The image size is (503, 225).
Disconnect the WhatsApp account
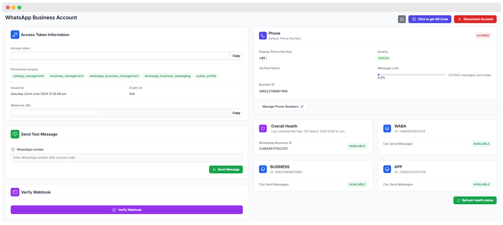coord(475,19)
